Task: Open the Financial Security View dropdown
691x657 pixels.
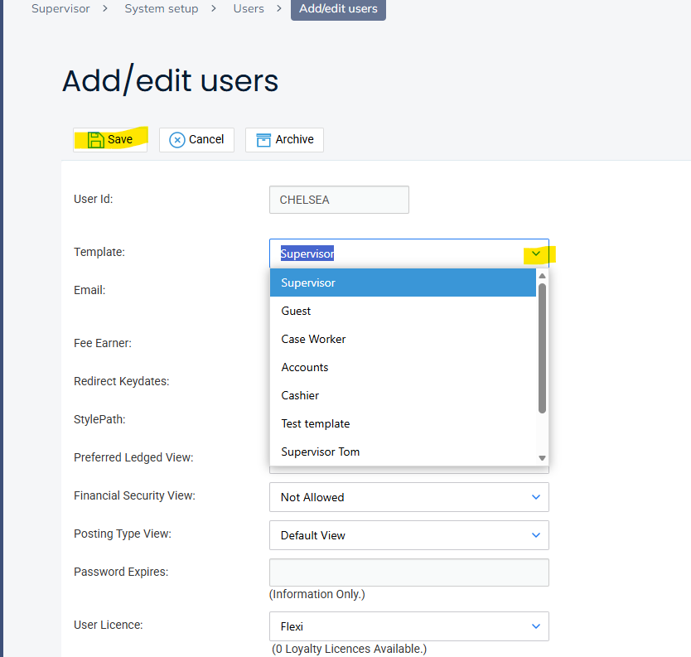Action: [x=408, y=497]
